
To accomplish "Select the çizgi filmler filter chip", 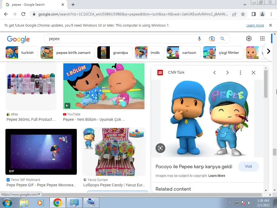I will tap(223, 53).
